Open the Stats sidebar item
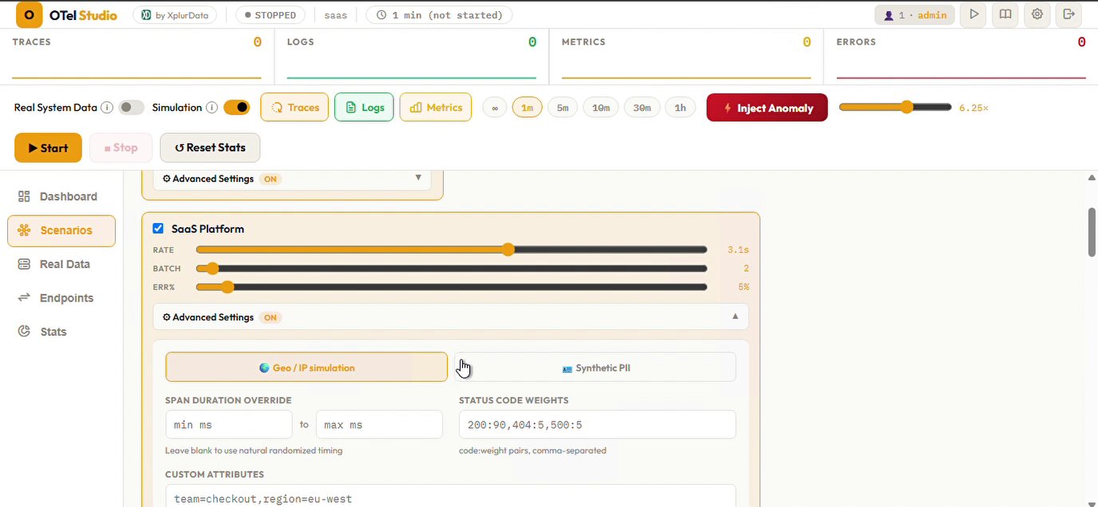The height and width of the screenshot is (507, 1098). click(53, 332)
